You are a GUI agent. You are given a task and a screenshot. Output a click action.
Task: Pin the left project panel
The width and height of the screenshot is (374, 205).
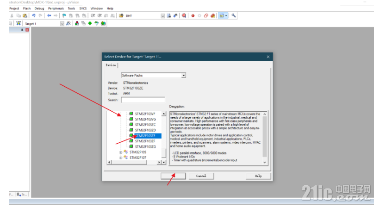pos(22,30)
